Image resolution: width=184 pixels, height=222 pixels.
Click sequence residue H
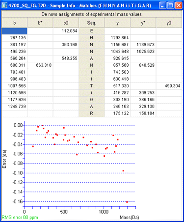pyautogui.click(x=91, y=38)
